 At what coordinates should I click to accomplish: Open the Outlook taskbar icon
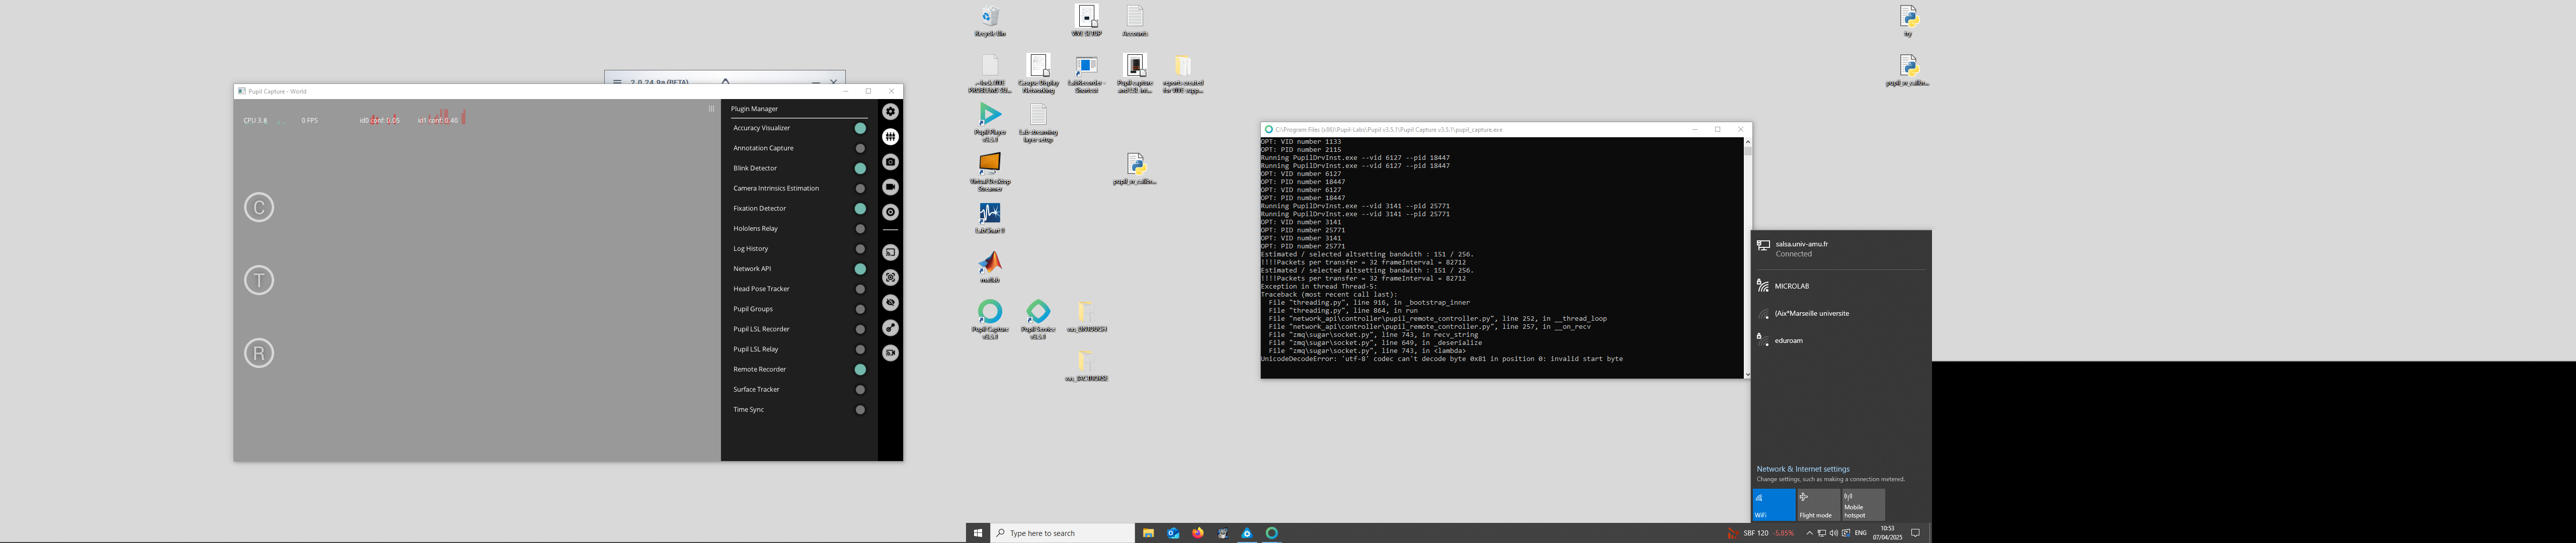[1173, 533]
